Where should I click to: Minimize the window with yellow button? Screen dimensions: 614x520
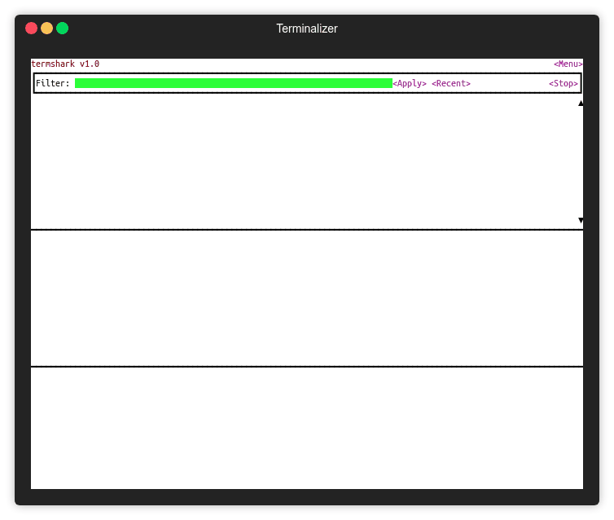point(47,29)
